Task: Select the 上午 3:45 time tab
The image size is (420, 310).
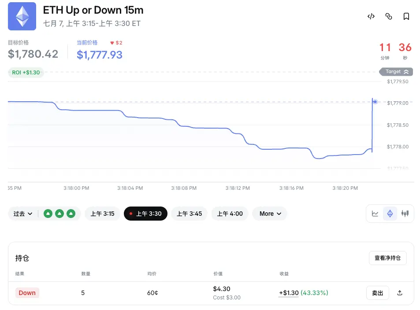Action: pyautogui.click(x=190, y=214)
